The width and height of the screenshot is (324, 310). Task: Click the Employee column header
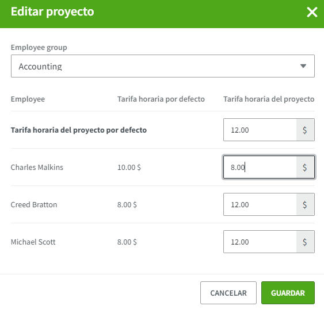click(28, 99)
